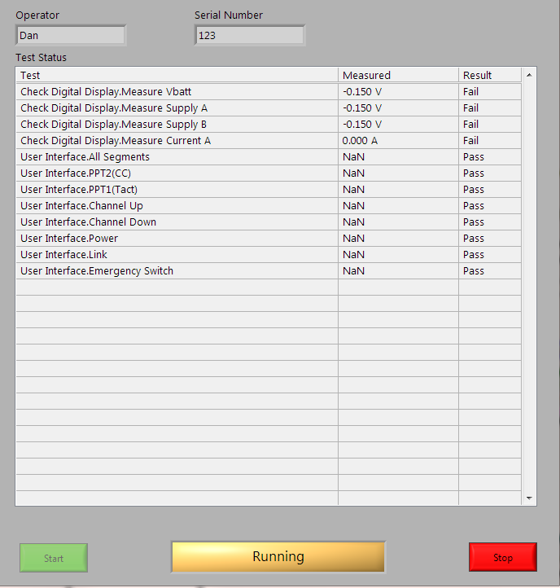Viewport: 560px width, 588px height.
Task: Click the Fail result for Current A
Action: [470, 141]
